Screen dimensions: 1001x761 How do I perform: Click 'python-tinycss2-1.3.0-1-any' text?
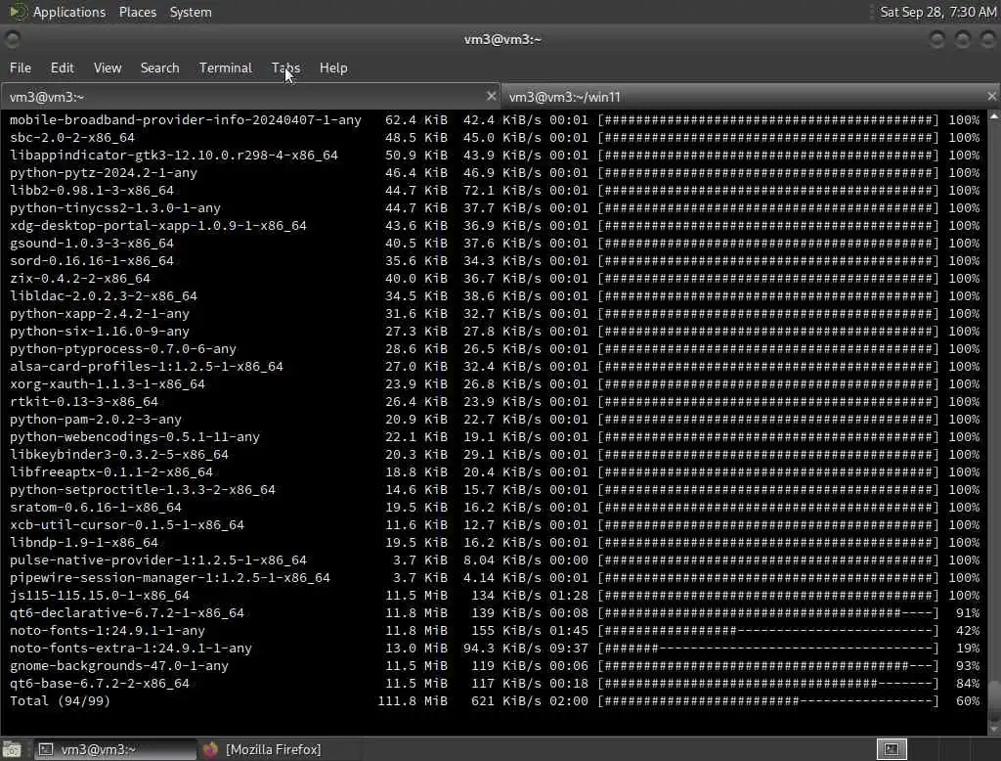tap(115, 207)
